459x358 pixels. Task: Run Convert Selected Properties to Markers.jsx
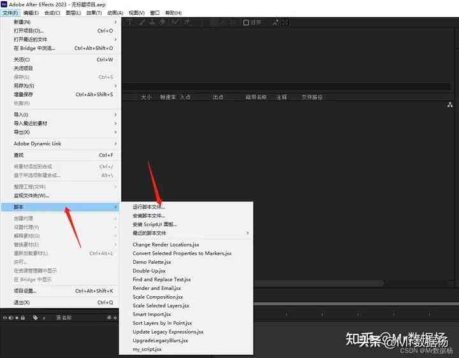click(x=186, y=254)
